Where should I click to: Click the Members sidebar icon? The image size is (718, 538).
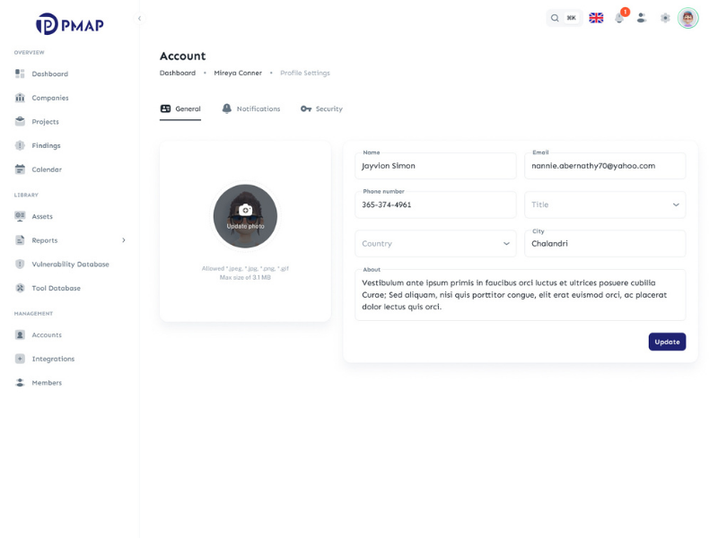point(20,383)
